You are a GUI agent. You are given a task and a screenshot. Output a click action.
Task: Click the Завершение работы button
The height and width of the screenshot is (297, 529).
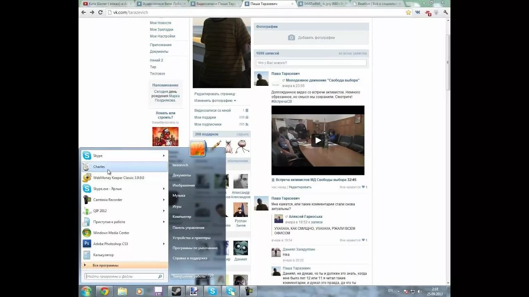[x=189, y=276]
